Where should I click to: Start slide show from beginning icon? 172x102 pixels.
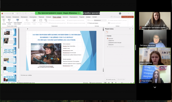[x=4, y=20]
